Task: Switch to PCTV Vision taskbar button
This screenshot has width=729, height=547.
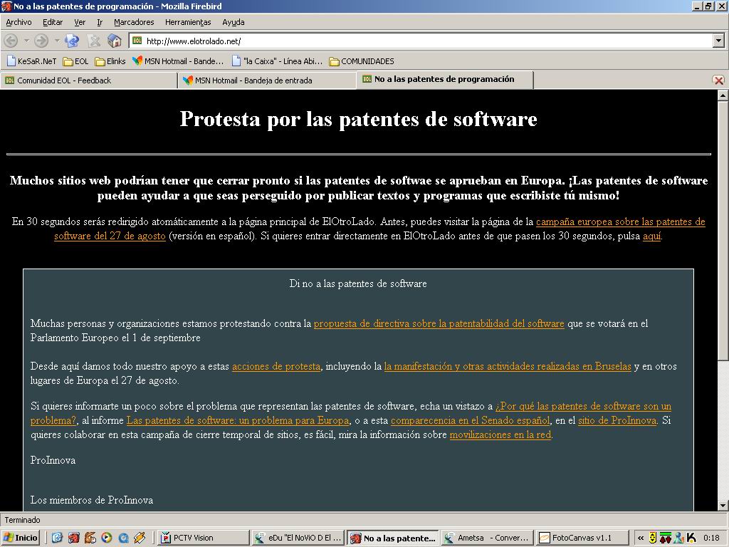Action: tap(203, 538)
